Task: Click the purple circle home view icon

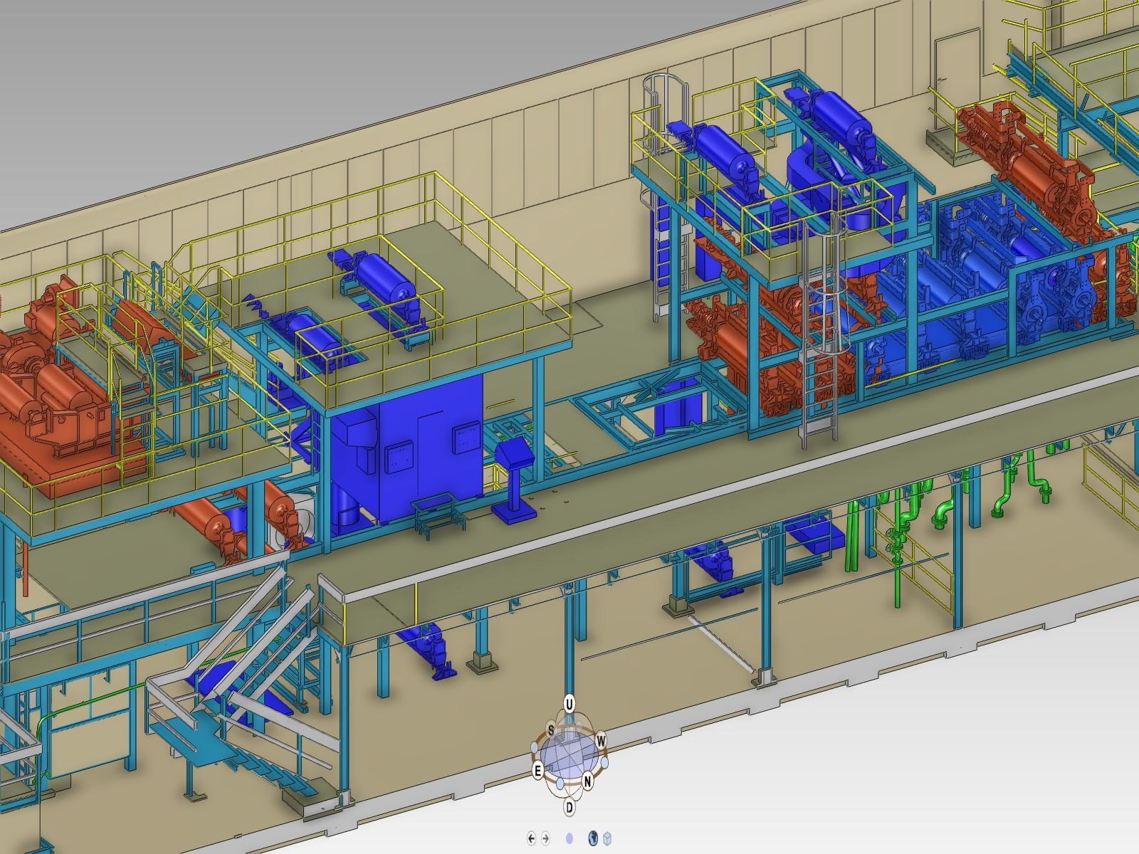Action: (x=569, y=838)
